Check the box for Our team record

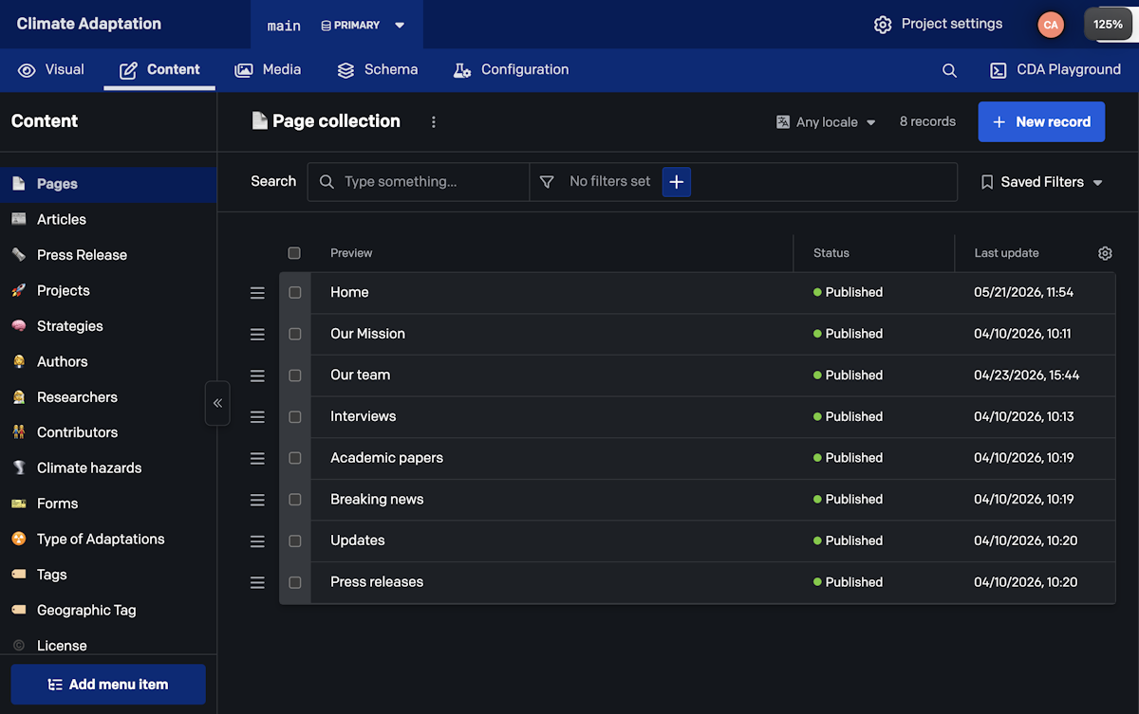tap(295, 375)
